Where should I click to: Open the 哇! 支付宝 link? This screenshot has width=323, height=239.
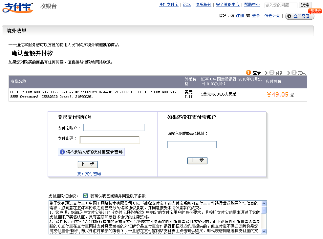[168, 5]
